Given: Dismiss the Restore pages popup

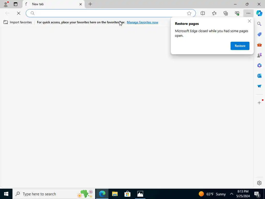Looking at the screenshot, I should tap(249, 21).
